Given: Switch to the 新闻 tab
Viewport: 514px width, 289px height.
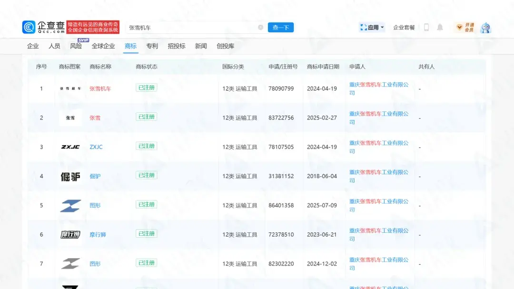Looking at the screenshot, I should (201, 46).
